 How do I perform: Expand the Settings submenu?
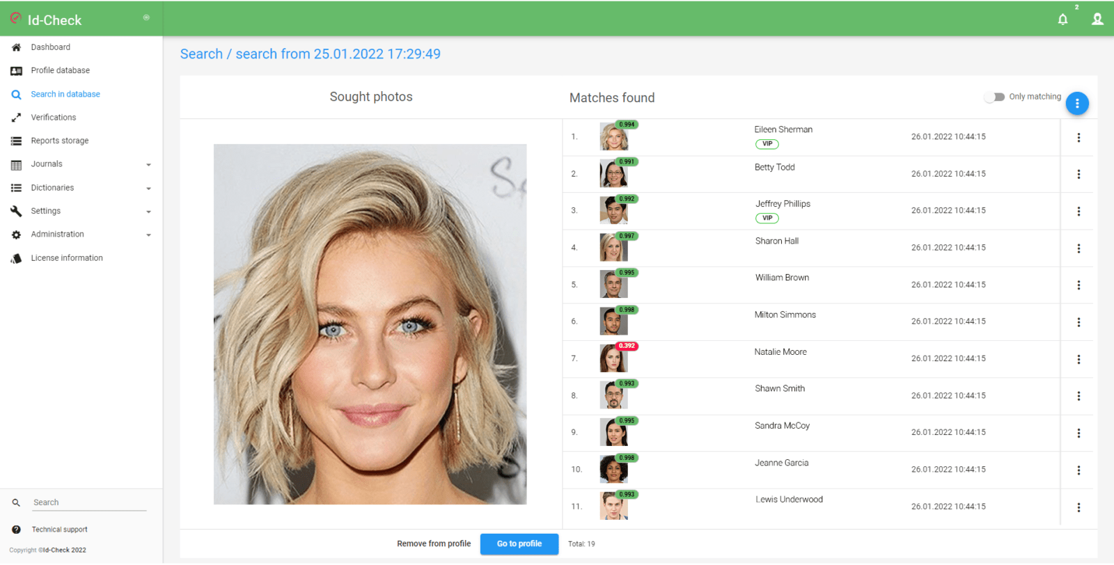click(x=148, y=212)
